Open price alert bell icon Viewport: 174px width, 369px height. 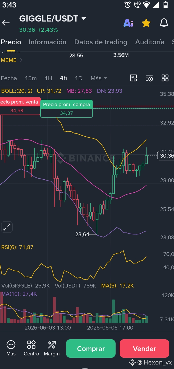point(164,23)
